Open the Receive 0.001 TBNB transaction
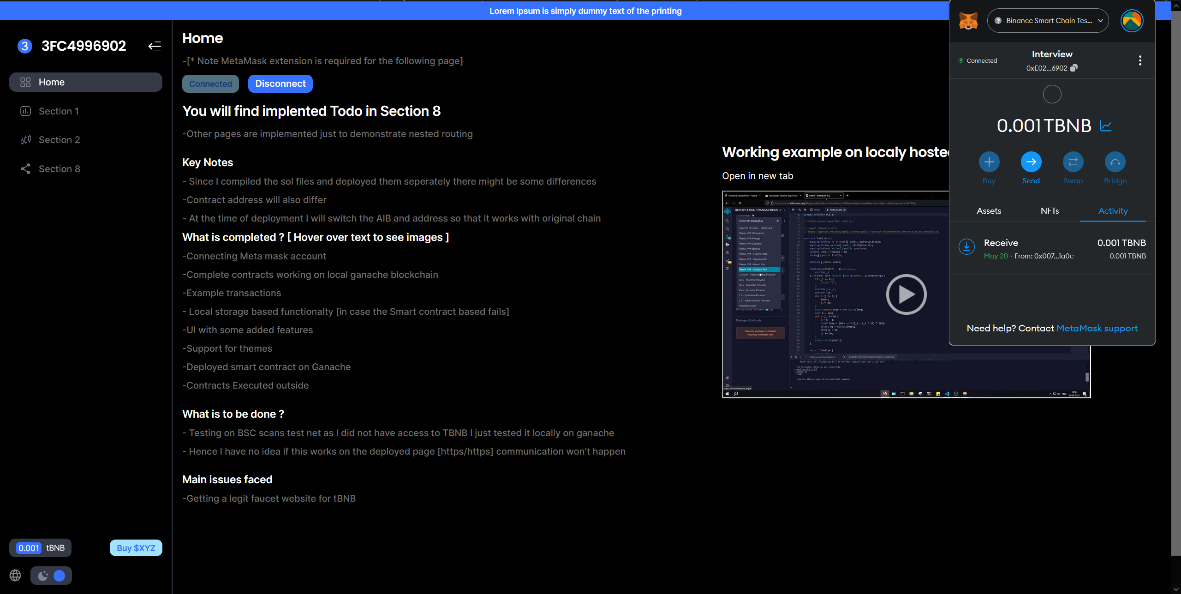Viewport: 1181px width, 594px height. 1052,249
